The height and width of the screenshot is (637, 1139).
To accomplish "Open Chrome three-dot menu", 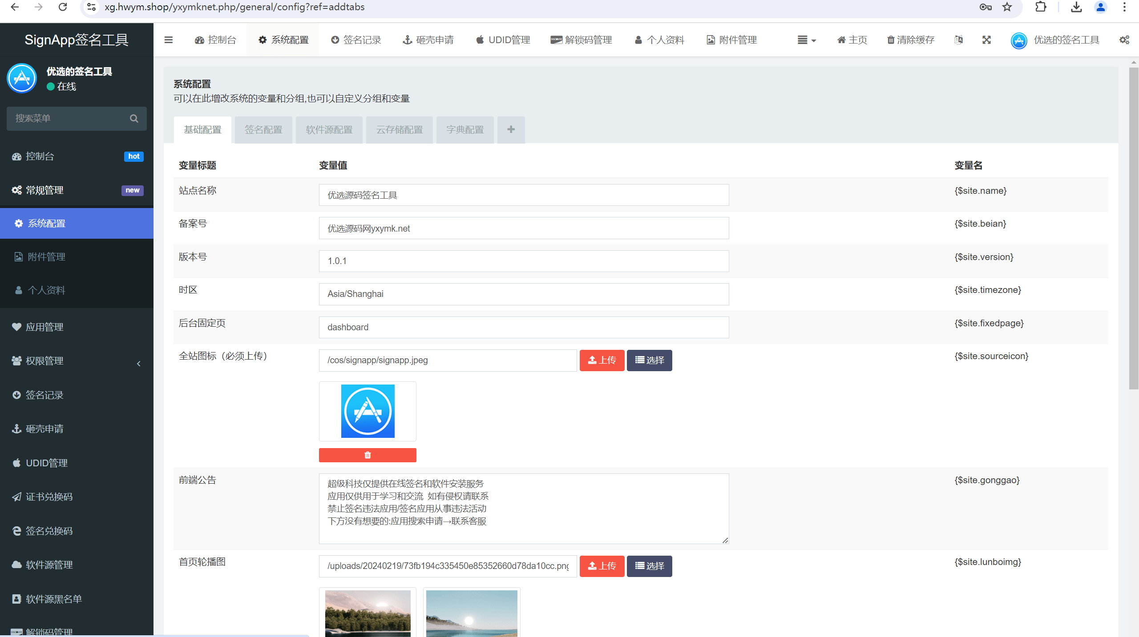I will click(x=1124, y=7).
